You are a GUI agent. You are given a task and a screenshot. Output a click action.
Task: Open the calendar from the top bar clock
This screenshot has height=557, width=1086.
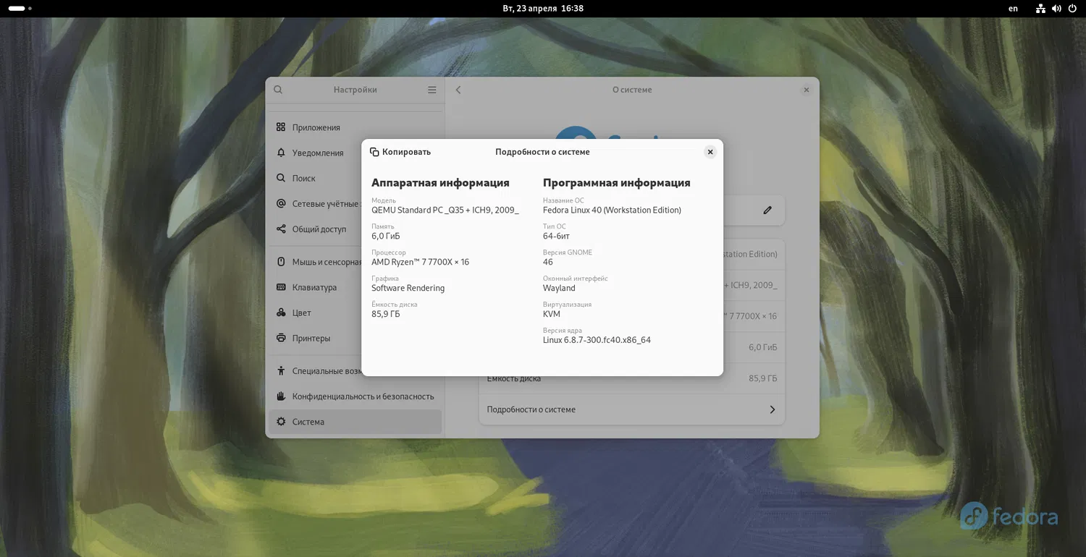(x=543, y=9)
